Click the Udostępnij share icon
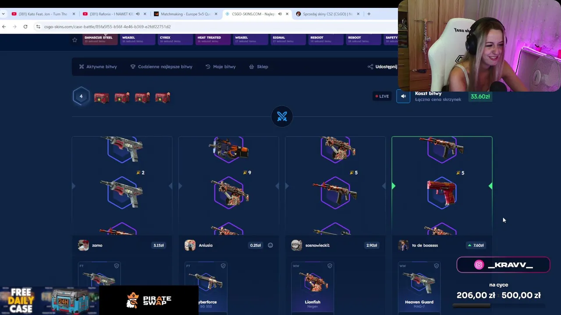 (x=370, y=66)
